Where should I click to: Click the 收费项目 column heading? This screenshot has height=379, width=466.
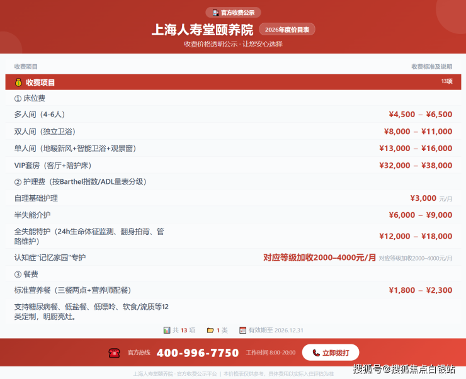pos(26,67)
